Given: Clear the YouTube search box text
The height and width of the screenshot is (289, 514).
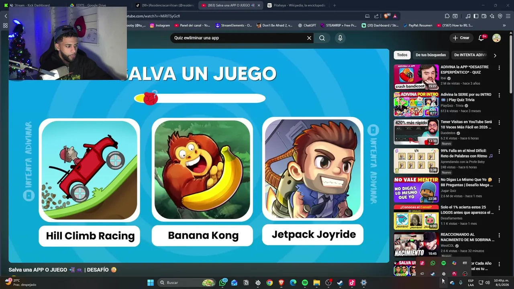Looking at the screenshot, I should [309, 38].
